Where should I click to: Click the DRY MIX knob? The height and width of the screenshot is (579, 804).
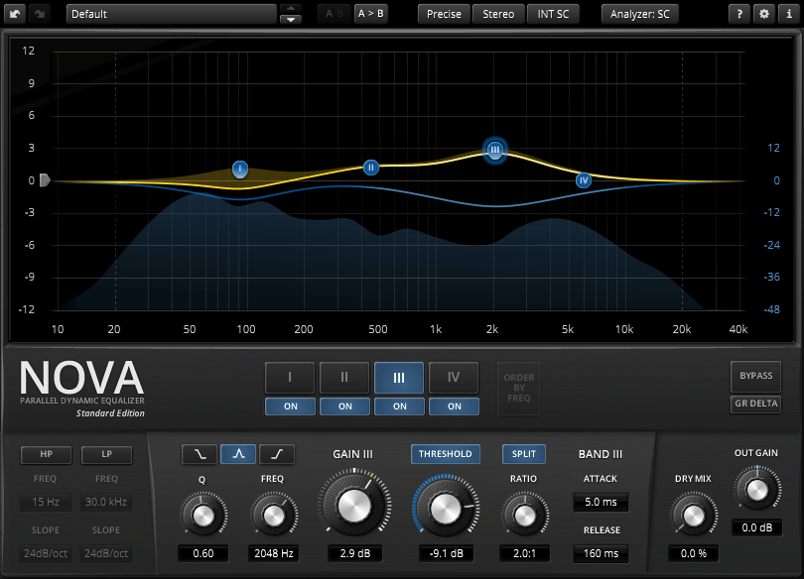pos(694,516)
